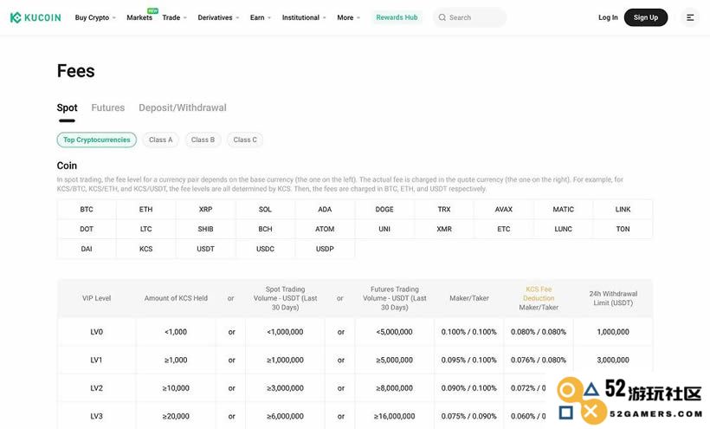Click the DAI coin cell

click(87, 249)
